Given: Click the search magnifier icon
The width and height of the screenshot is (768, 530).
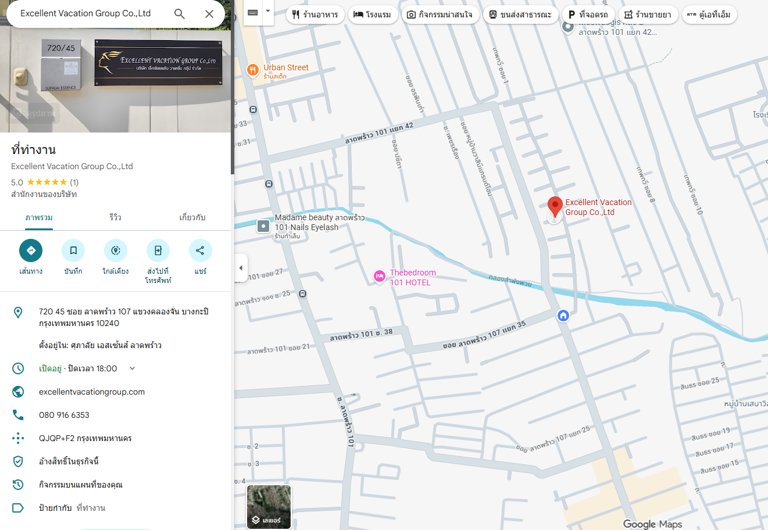Looking at the screenshot, I should coord(180,14).
